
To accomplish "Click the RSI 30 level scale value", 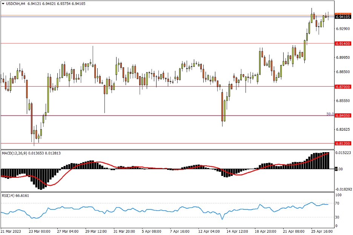I will (x=338, y=217).
